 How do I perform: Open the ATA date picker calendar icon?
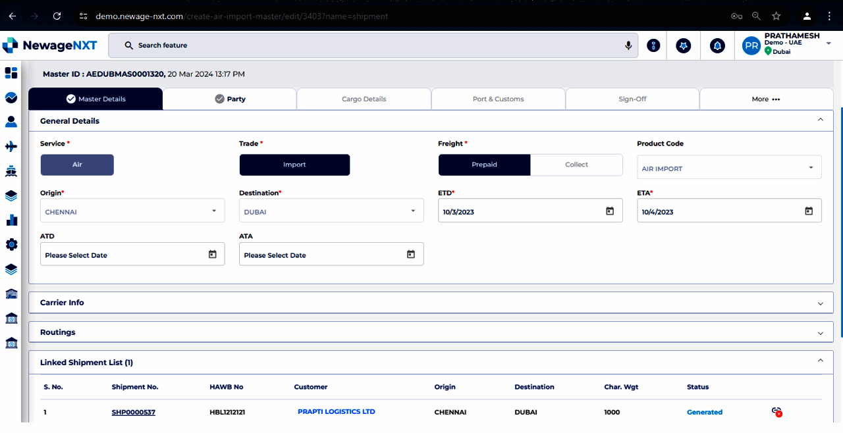click(411, 255)
